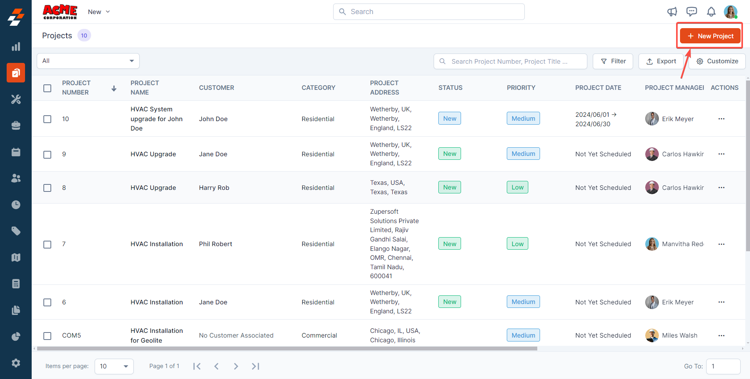
Task: Open the notifications bell
Action: click(x=711, y=12)
